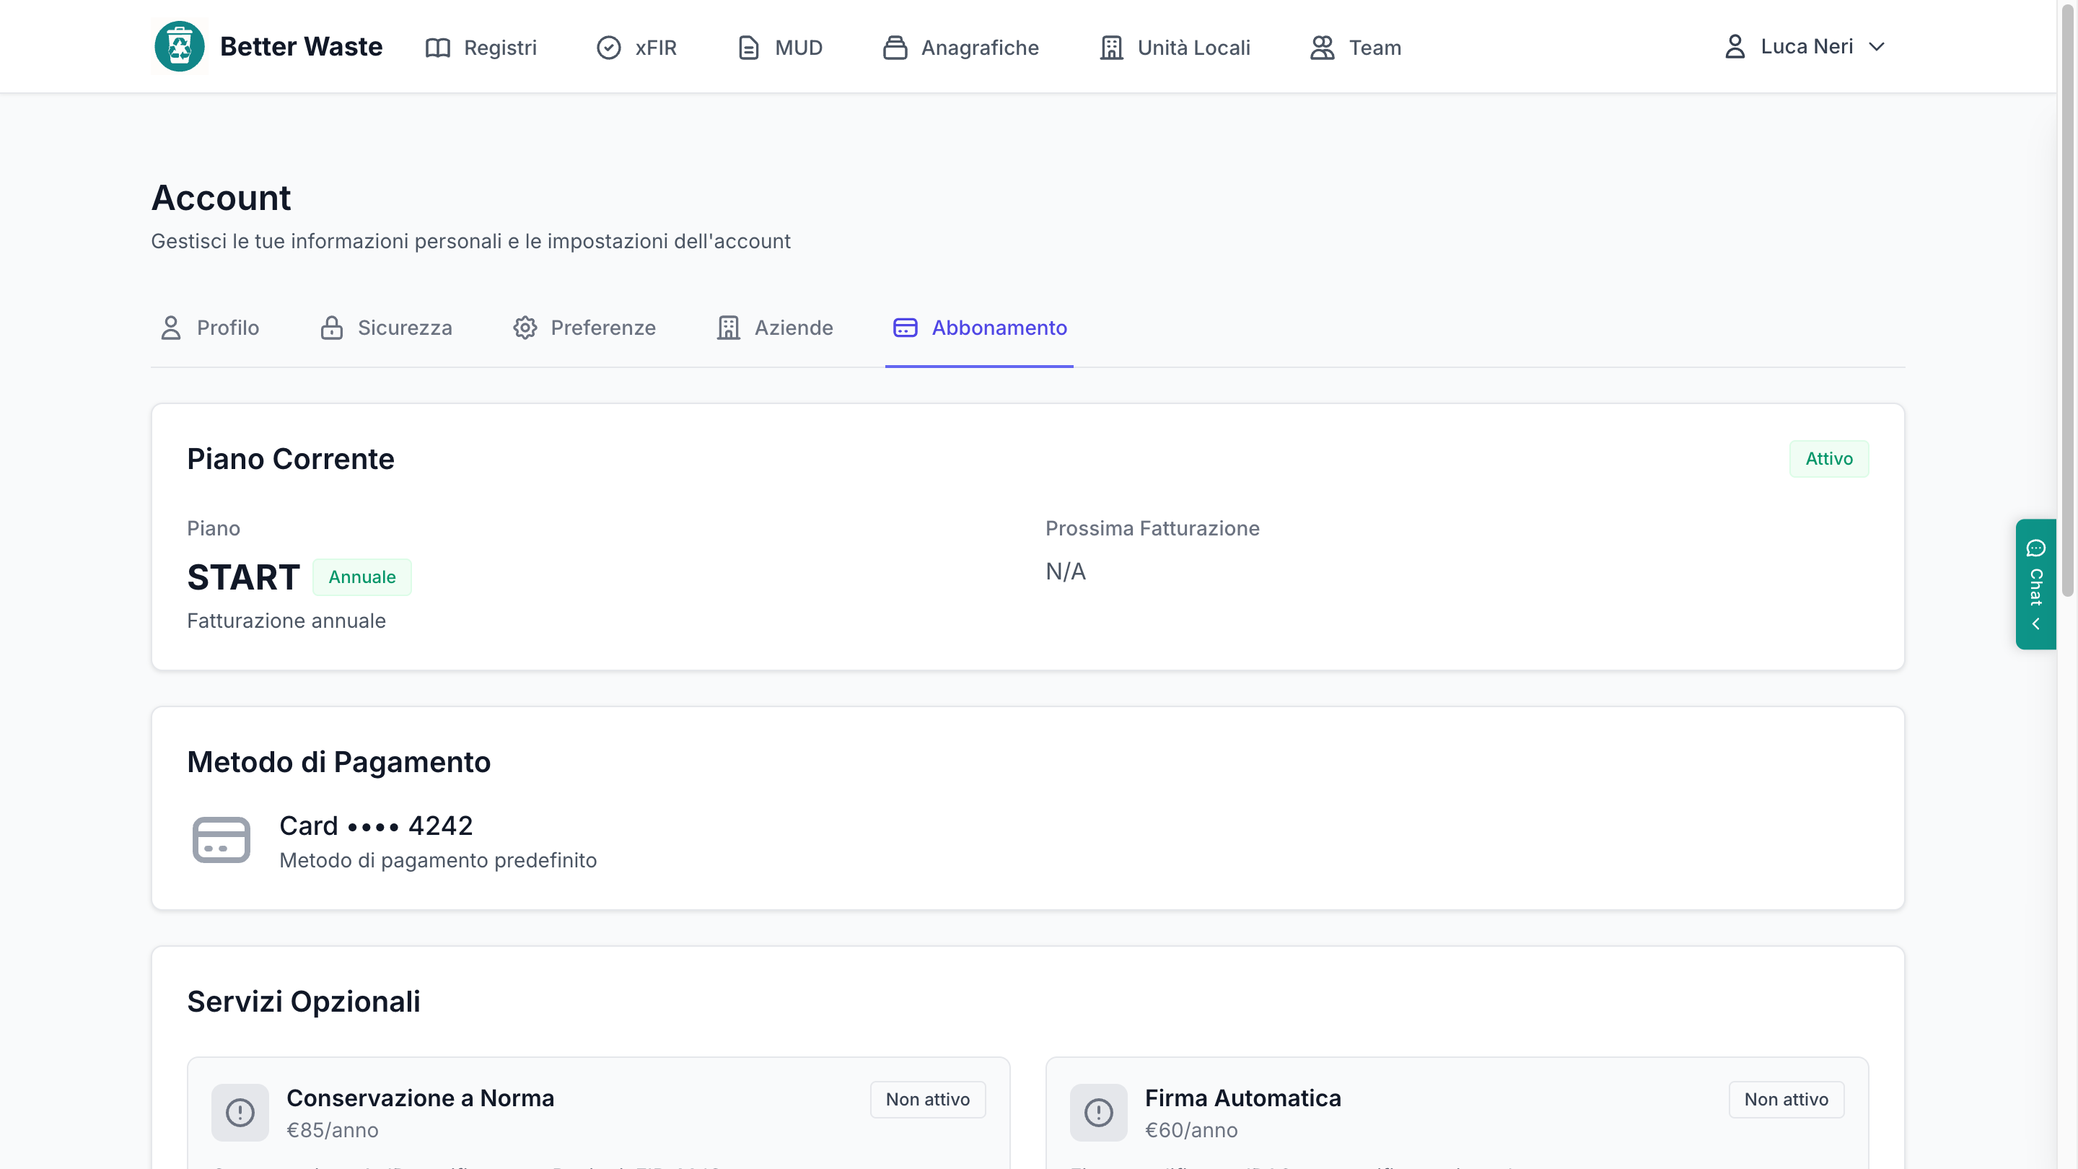Click the alert icon for Conservazione a Norma
The width and height of the screenshot is (2078, 1169).
coord(240,1113)
